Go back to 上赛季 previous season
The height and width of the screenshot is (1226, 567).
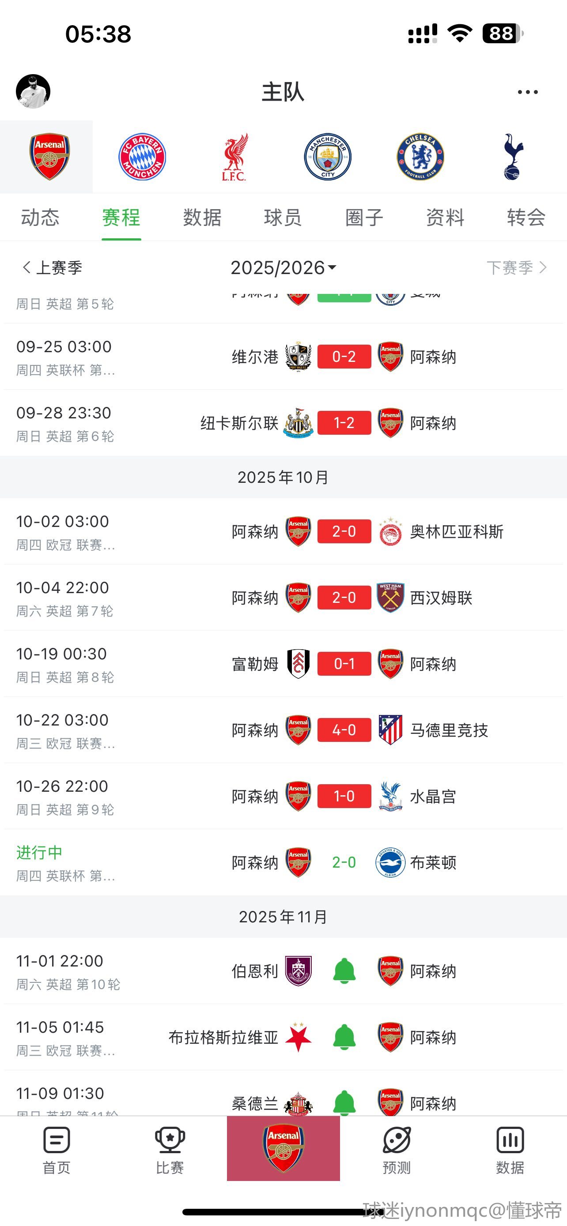pos(53,268)
